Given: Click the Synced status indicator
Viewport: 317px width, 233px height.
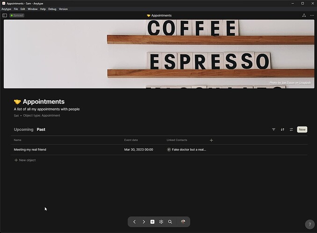Looking at the screenshot, I should pos(17,15).
